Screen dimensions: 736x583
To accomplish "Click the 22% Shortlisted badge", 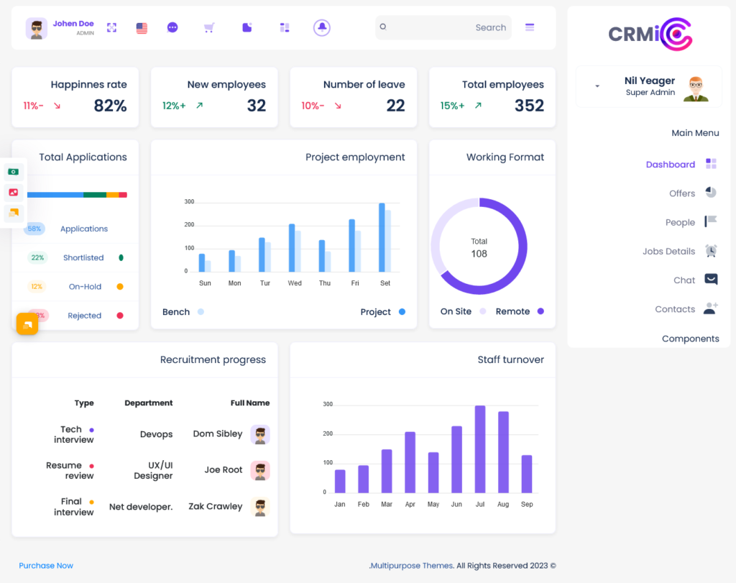I will 37,257.
